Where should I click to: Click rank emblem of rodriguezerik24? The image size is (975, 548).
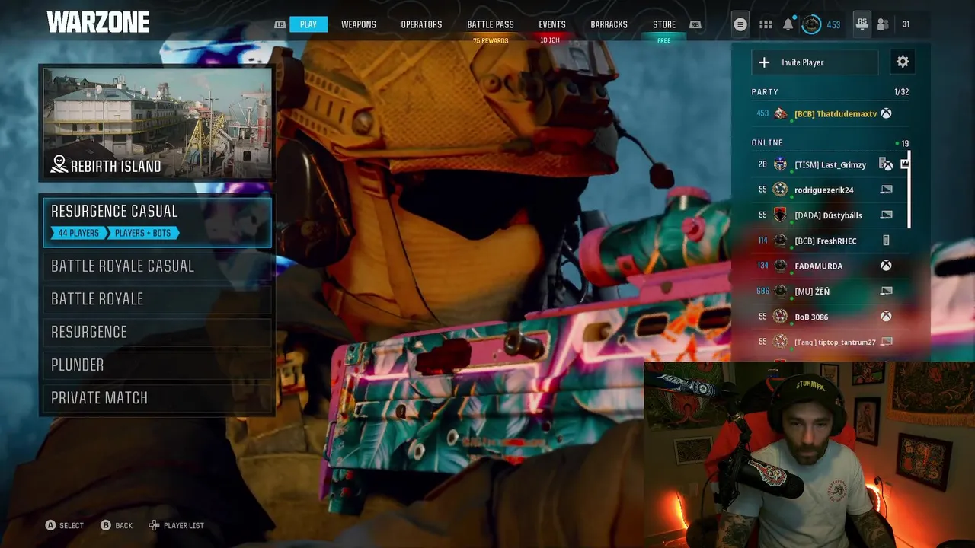pos(780,190)
